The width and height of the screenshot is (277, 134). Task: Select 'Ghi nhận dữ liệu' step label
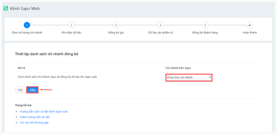[71, 33]
